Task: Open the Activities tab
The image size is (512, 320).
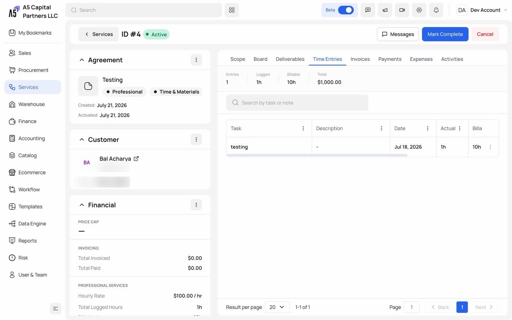Action: pos(452,59)
